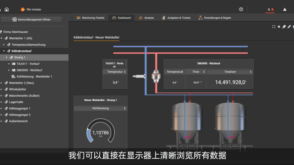Click the ifm moneo logo
The image size is (294, 165).
click(x=23, y=10)
